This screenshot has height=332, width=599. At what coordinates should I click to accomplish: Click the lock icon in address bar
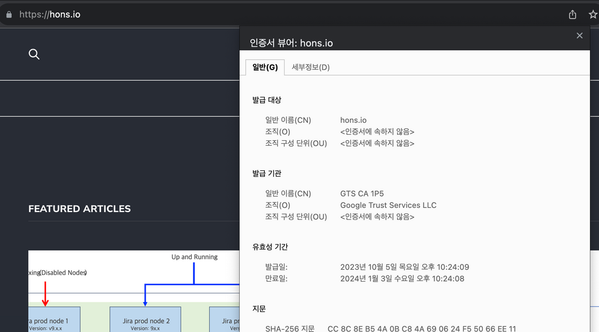pos(9,14)
